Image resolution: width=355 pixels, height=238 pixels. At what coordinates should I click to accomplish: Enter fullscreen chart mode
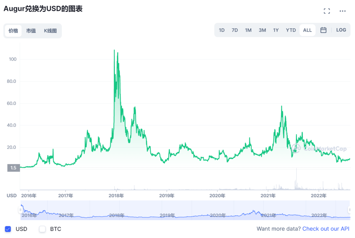(x=327, y=11)
